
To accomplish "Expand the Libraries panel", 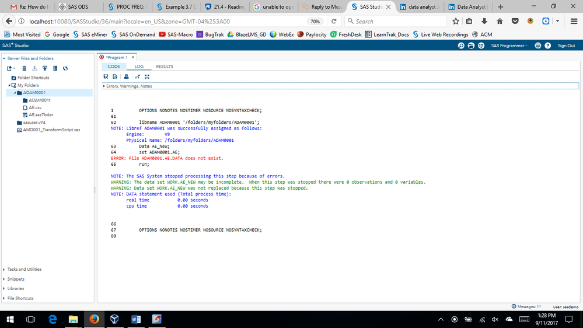I will tap(4, 288).
